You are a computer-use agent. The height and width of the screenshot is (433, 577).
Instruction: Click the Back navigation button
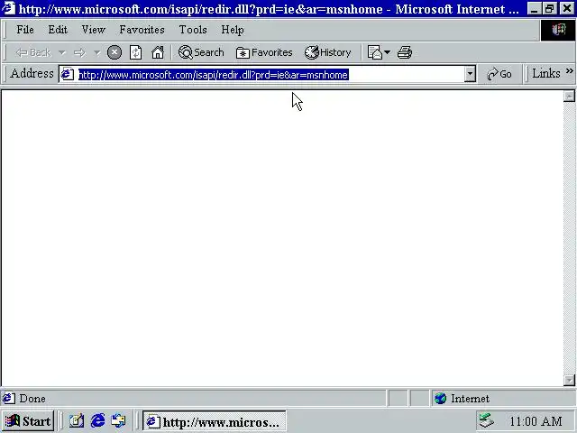click(32, 52)
